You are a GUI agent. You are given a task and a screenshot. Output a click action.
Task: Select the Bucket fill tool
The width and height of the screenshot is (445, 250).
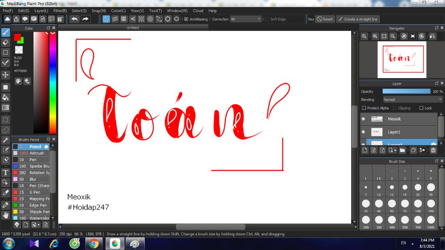pyautogui.click(x=5, y=97)
